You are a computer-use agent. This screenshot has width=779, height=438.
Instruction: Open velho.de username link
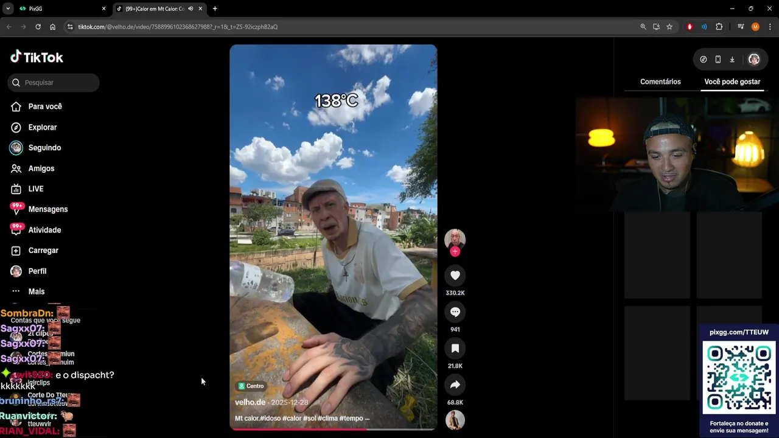tap(250, 402)
